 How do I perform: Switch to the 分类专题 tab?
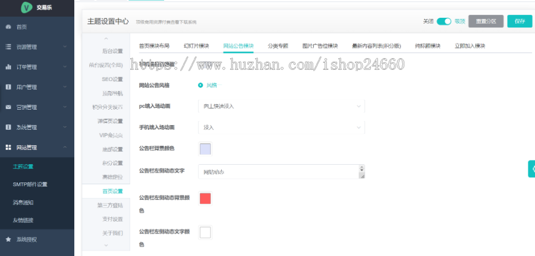[278, 46]
